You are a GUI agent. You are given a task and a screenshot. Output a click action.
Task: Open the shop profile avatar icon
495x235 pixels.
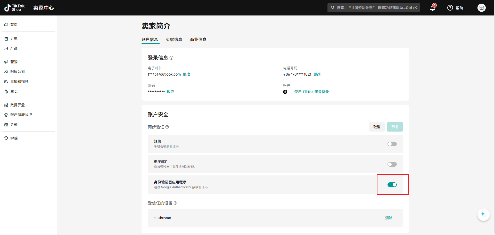click(481, 8)
